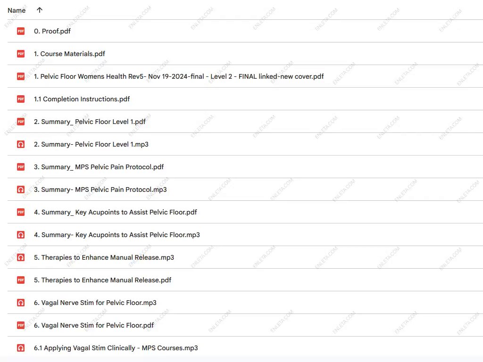Click PDF icon for 6. Vagal Nerve Stim for Pelvic Floor.pdf
Screen dimensions: 483x362
click(21, 325)
